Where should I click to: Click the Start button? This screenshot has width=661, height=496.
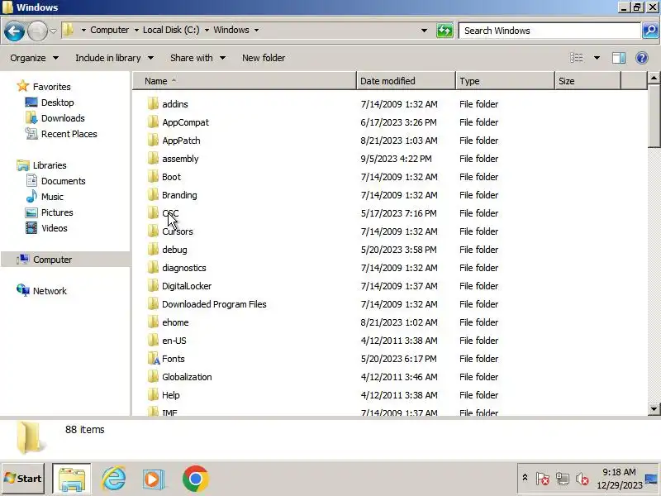click(23, 479)
